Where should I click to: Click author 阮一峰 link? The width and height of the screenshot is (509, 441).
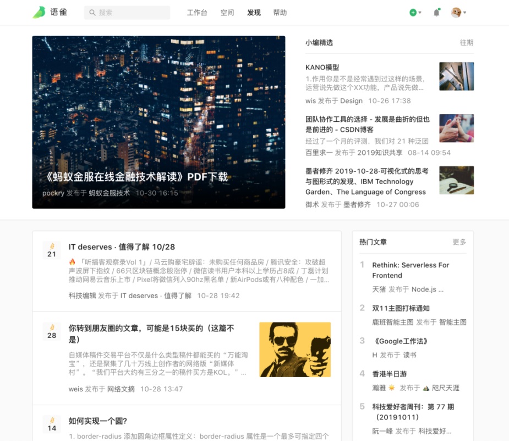(382, 431)
